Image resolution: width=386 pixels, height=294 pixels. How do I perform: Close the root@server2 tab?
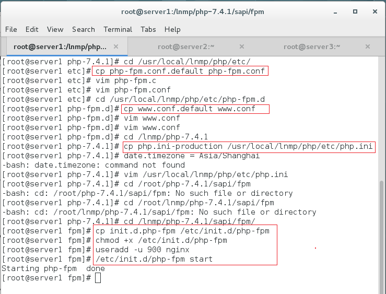click(242, 46)
